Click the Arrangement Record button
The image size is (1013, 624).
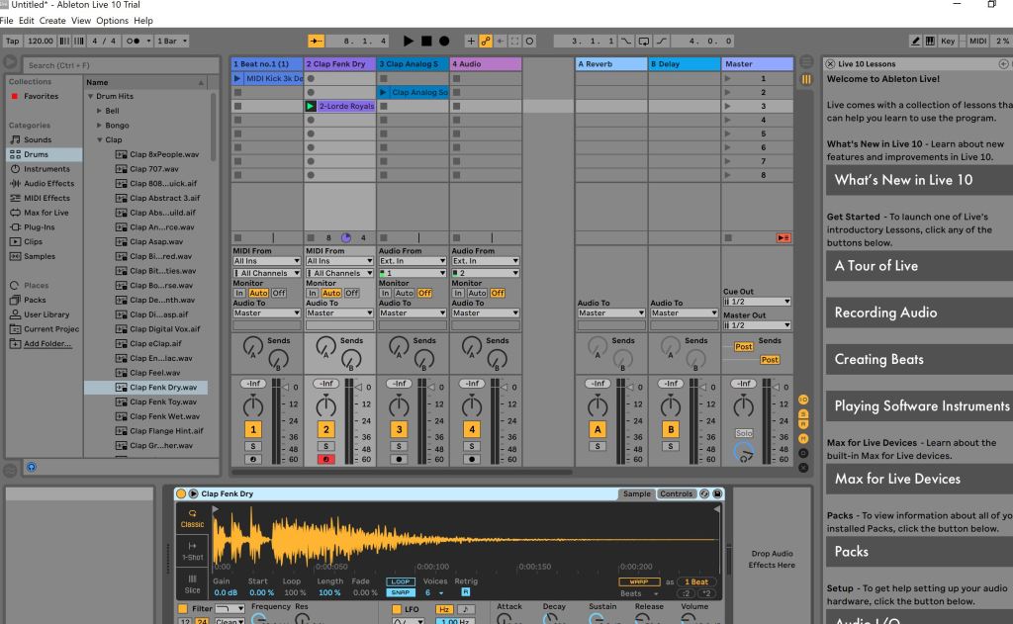[444, 41]
